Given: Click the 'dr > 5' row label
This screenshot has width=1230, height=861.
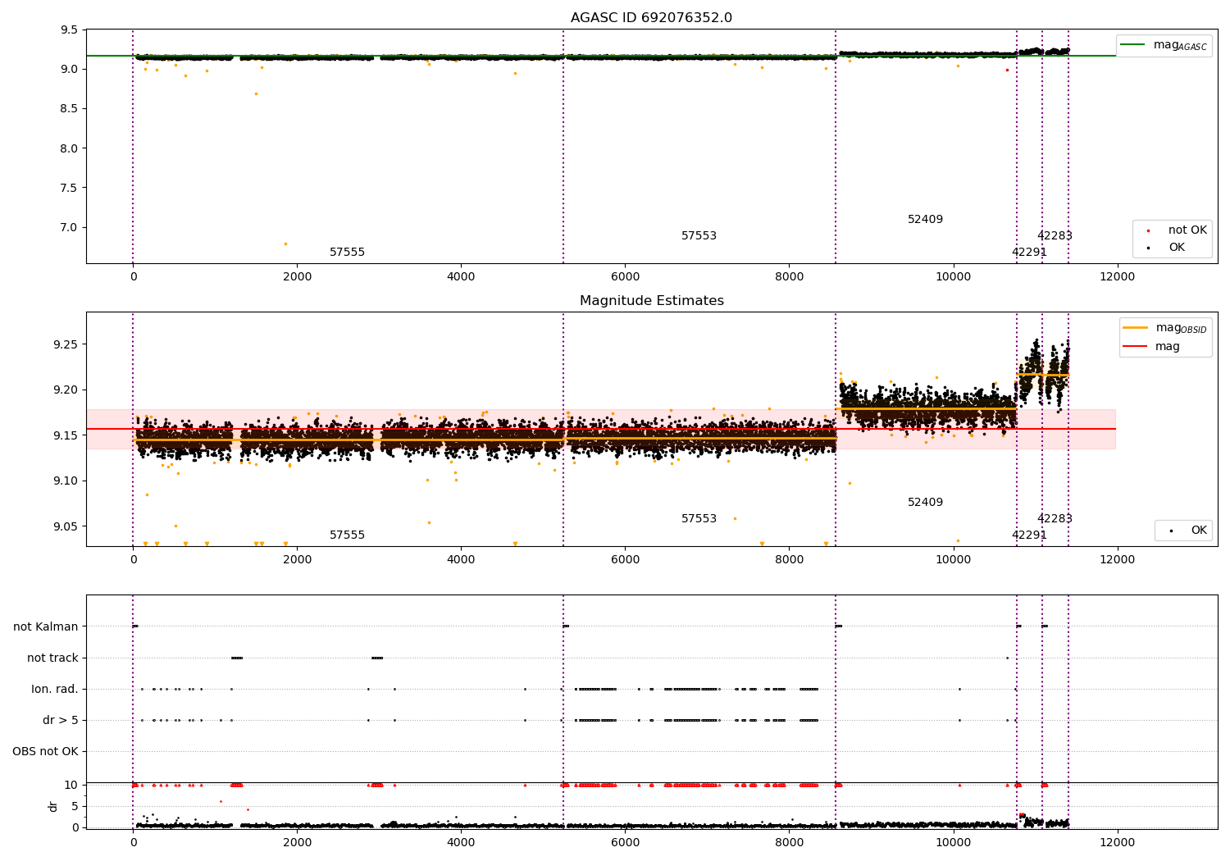Looking at the screenshot, I should 61,720.
